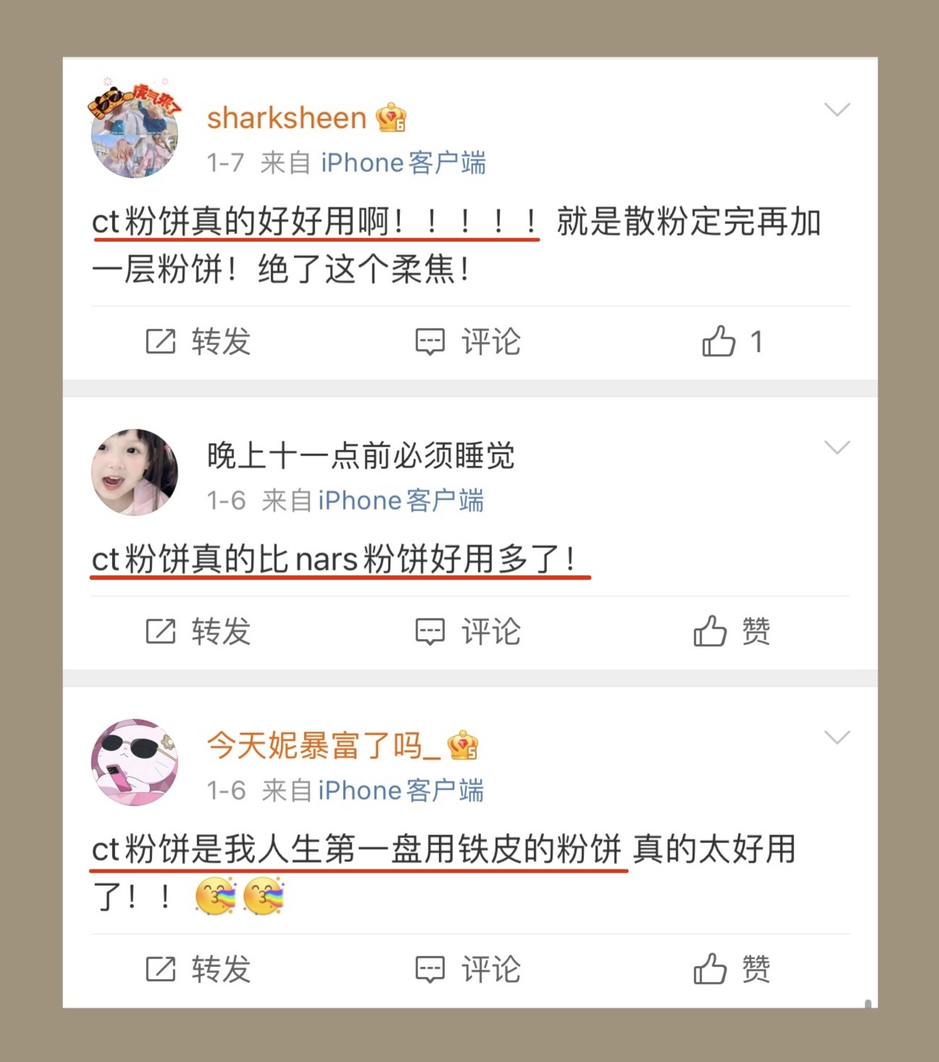Click sharksheen's avatar picture
This screenshot has width=939, height=1062.
pyautogui.click(x=135, y=130)
